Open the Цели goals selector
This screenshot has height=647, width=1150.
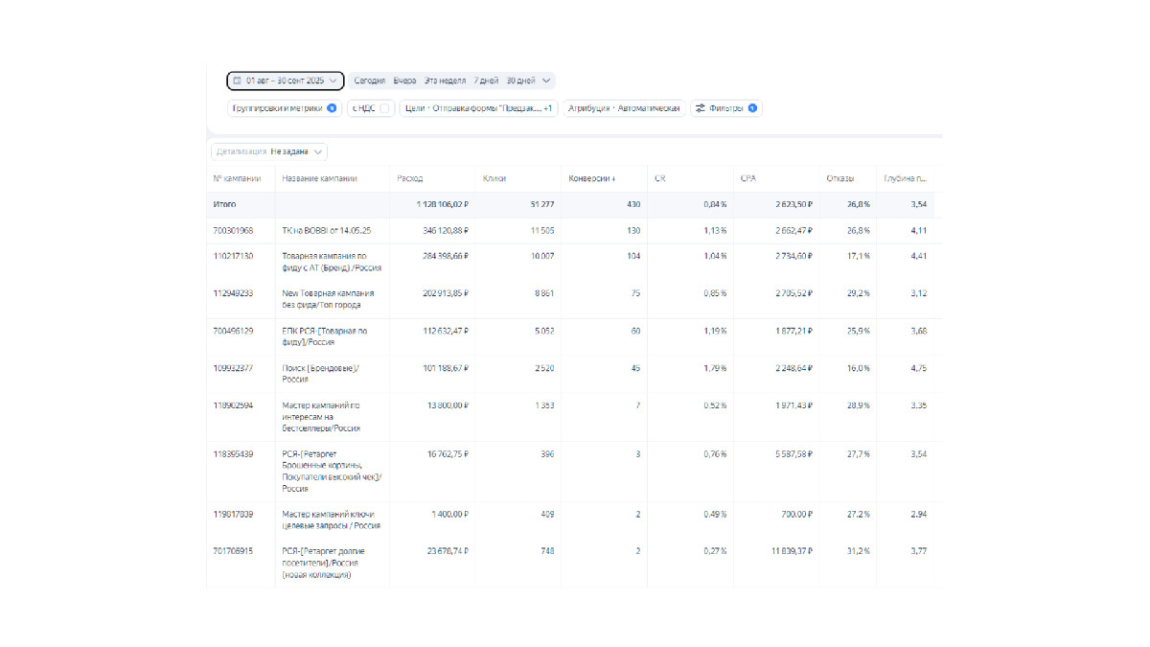coord(478,108)
